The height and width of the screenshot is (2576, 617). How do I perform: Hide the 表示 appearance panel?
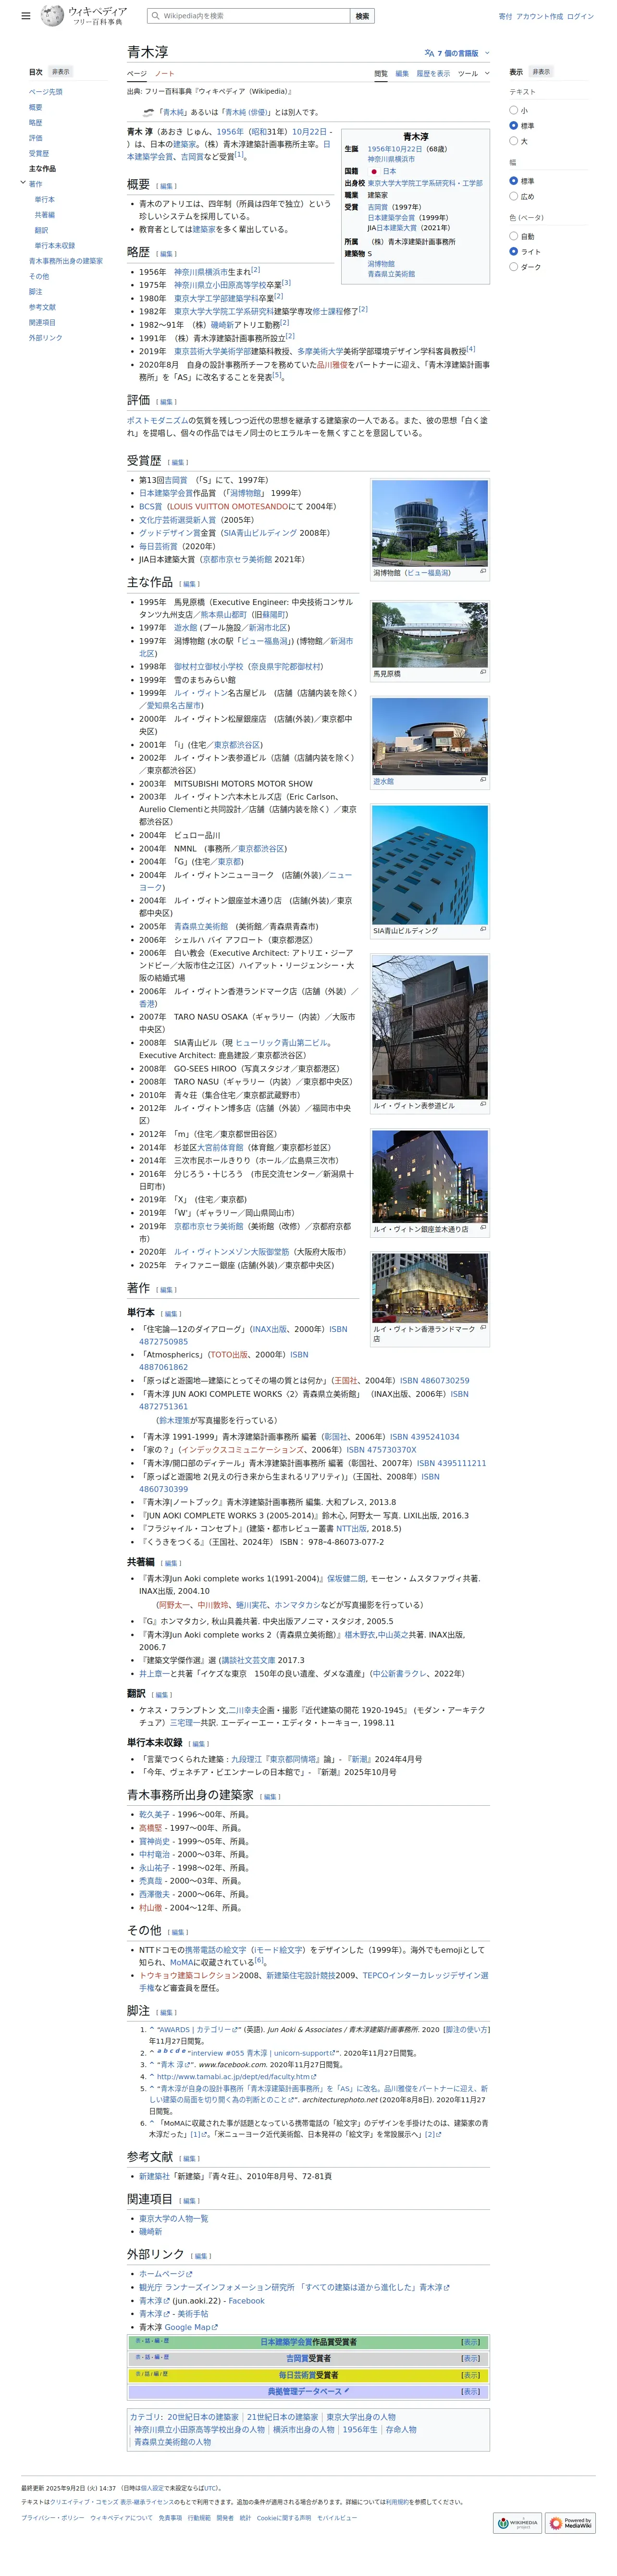point(541,72)
